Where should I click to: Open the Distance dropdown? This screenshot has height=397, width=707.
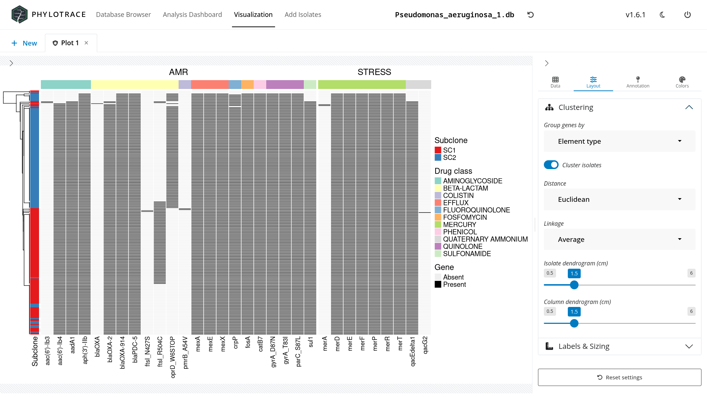(x=620, y=199)
